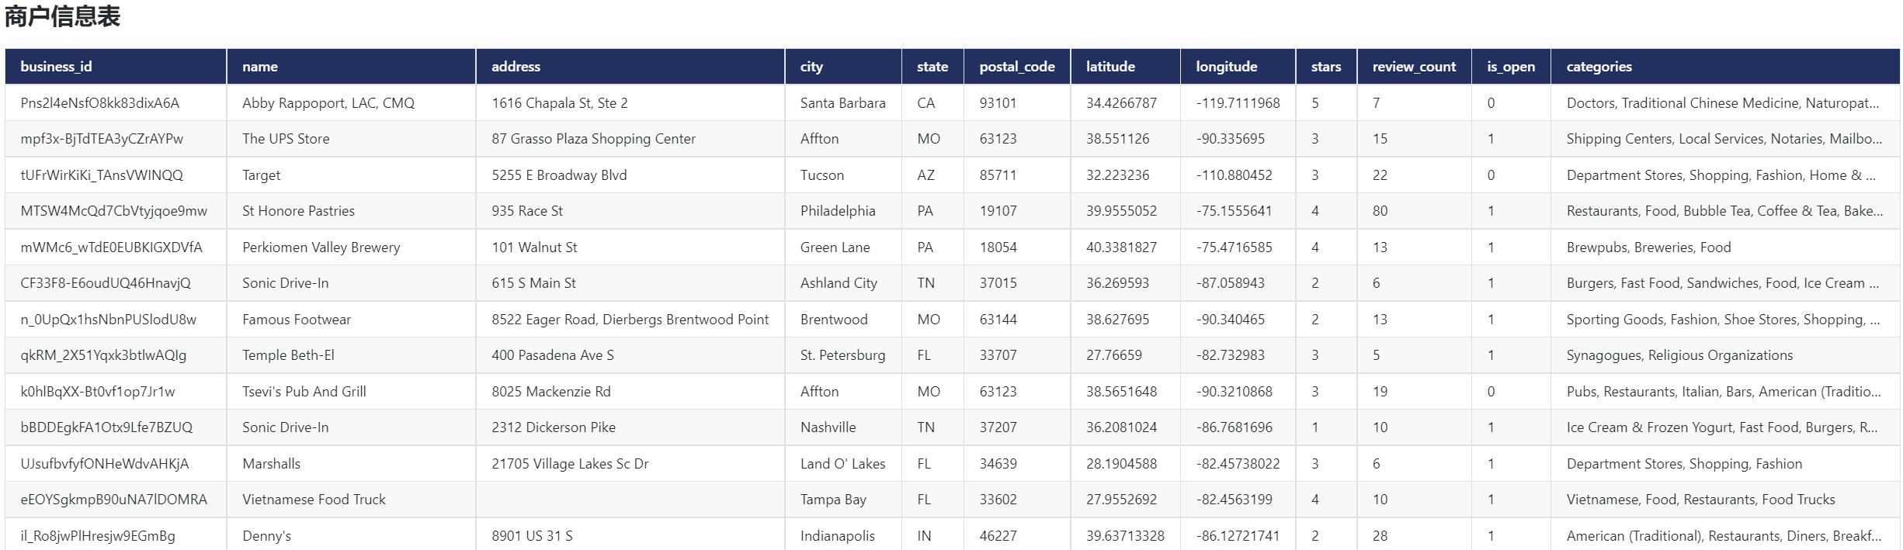Click the address column header

516,67
